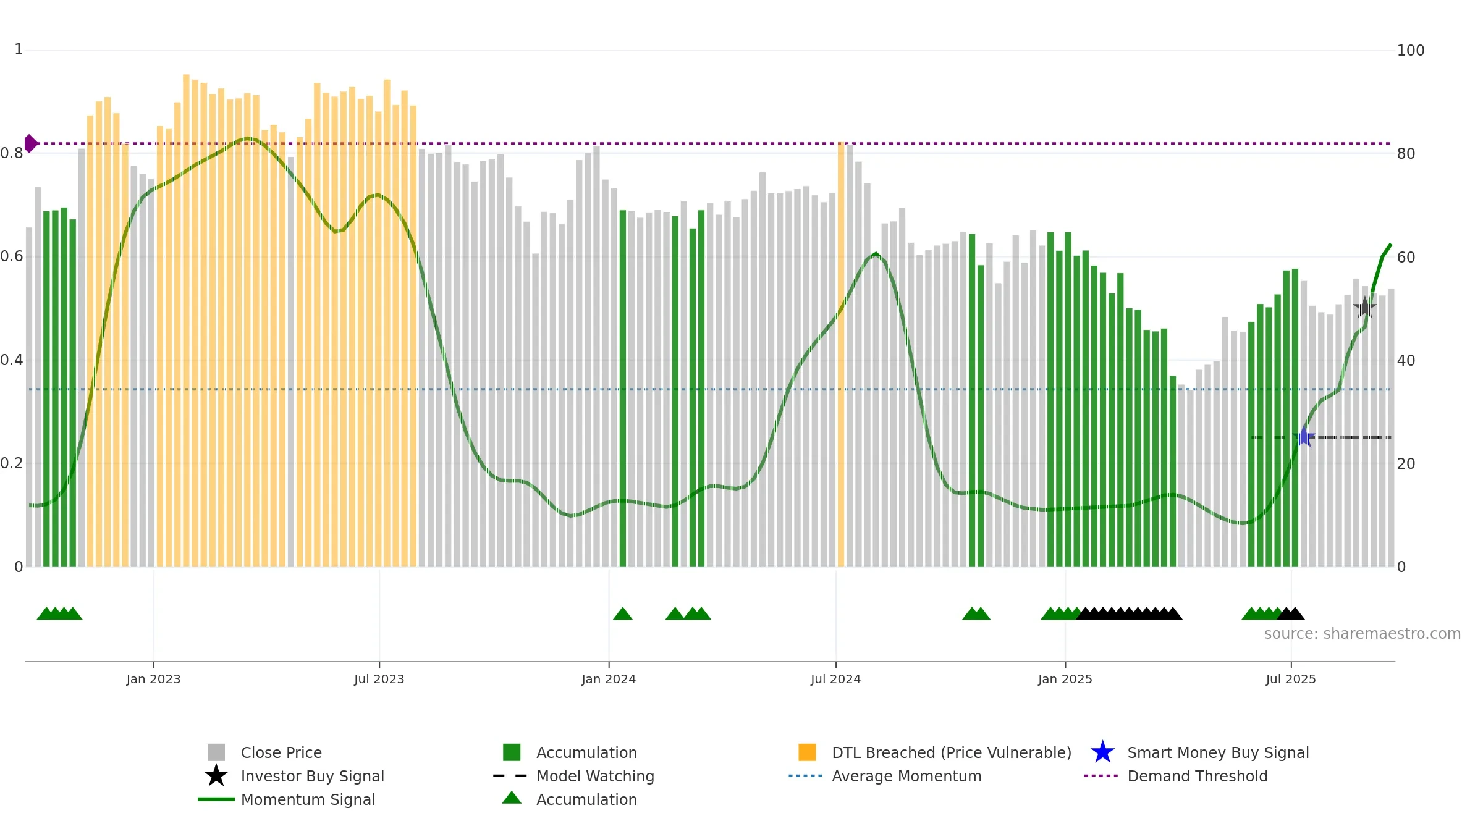Click the orange DTL Breached legend swatch
1483x834 pixels.
[807, 752]
